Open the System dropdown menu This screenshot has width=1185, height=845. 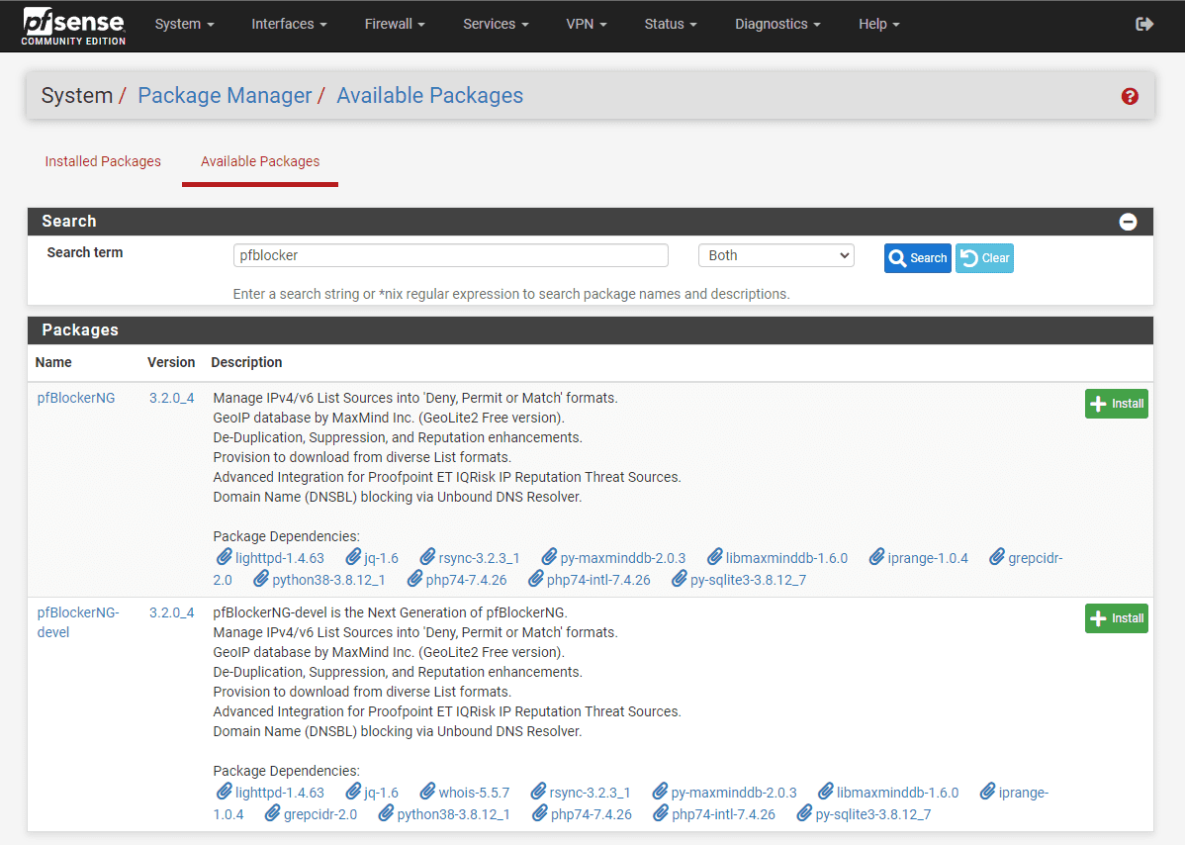(184, 24)
